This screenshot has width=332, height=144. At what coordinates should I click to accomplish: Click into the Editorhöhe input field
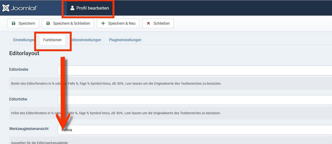pos(195,100)
